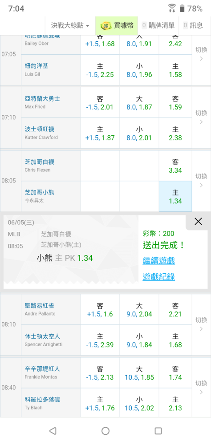This screenshot has height=445, width=211.
Task: Open 遊戲紀錄 link
Action: [159, 276]
